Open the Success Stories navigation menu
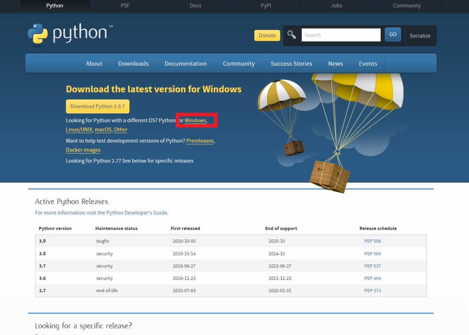Image resolution: width=469 pixels, height=335 pixels. click(292, 64)
